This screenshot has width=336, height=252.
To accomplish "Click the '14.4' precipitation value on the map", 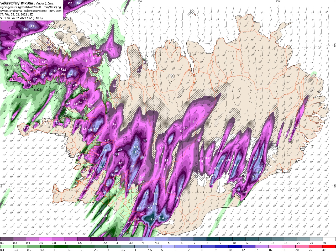I will click(x=152, y=219).
